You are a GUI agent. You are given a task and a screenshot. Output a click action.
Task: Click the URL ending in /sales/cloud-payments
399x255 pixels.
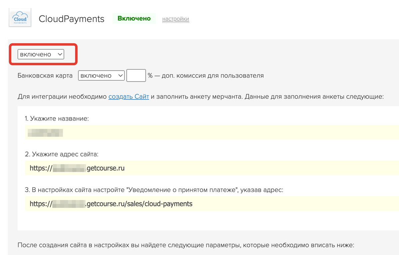pyautogui.click(x=111, y=203)
